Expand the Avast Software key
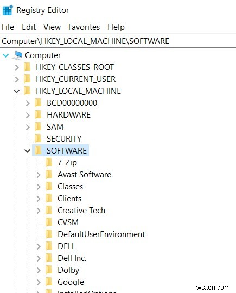Image resolution: width=236 pixels, height=293 pixels. 39,175
